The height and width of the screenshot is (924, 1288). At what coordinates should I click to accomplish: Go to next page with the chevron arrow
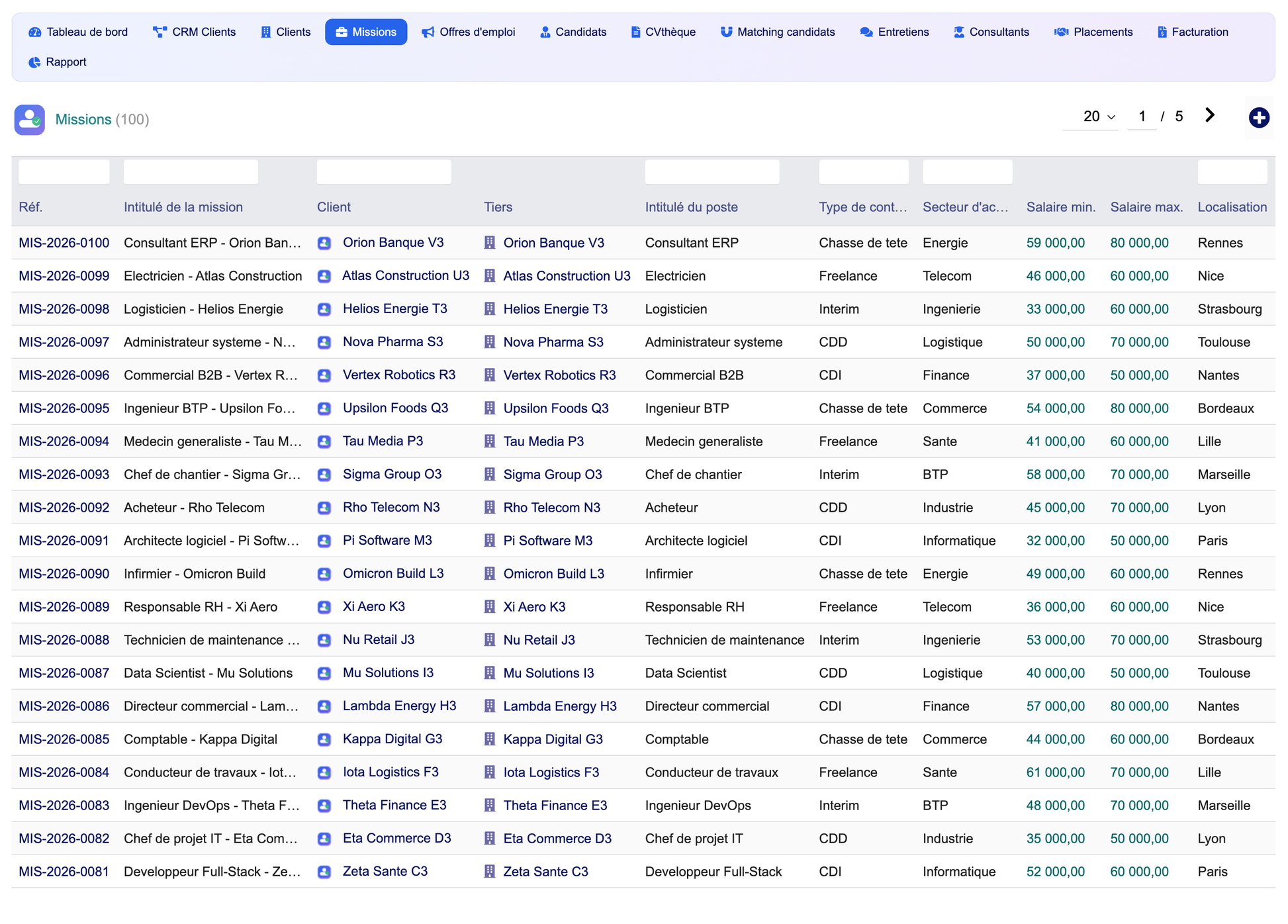point(1210,115)
